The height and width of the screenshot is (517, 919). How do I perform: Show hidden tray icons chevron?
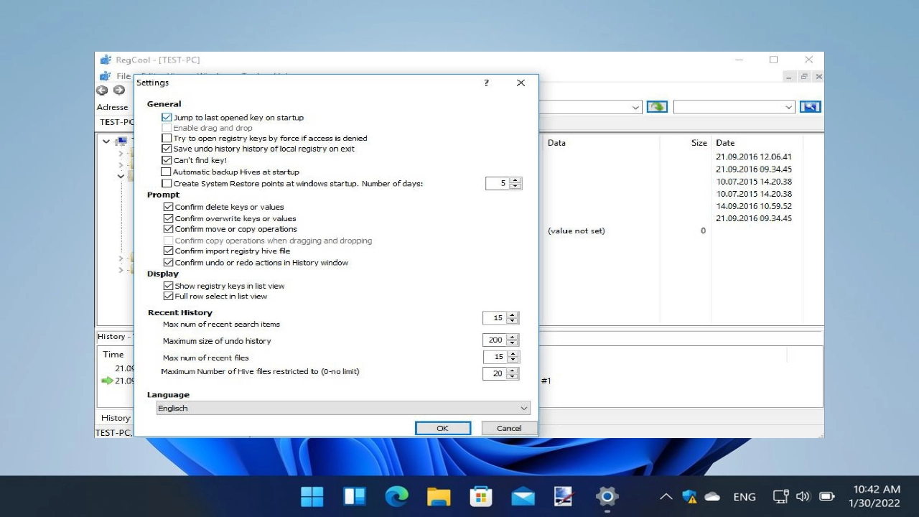666,496
